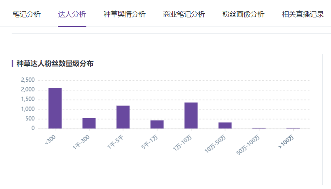Click the <300 x-axis label
This screenshot has width=331, height=189.
tap(50, 141)
